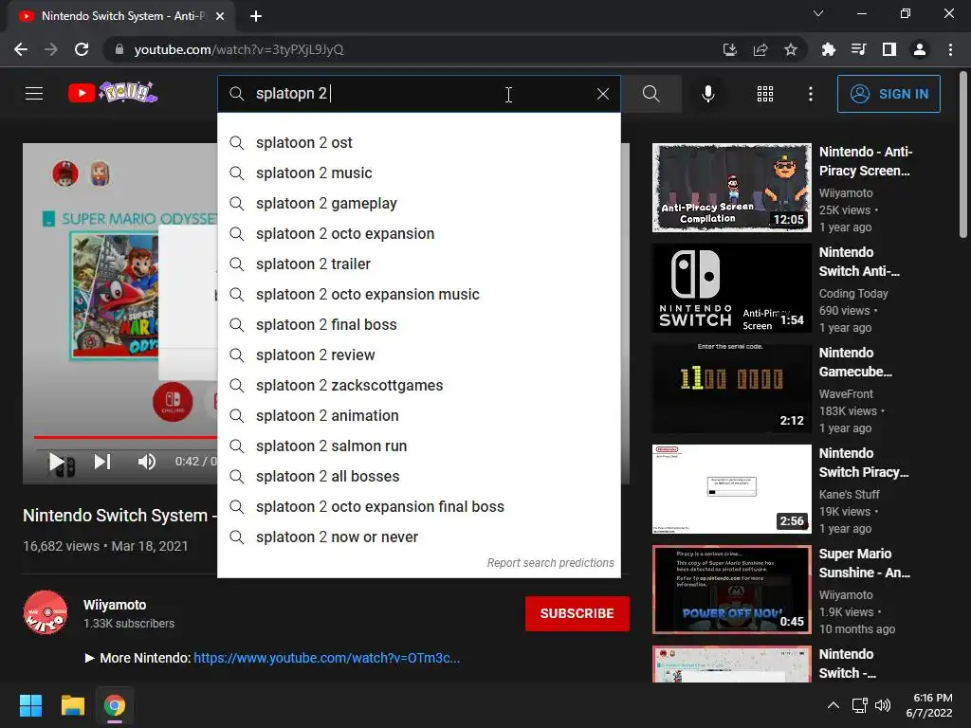Select splatoon 2 review suggestion

click(418, 355)
